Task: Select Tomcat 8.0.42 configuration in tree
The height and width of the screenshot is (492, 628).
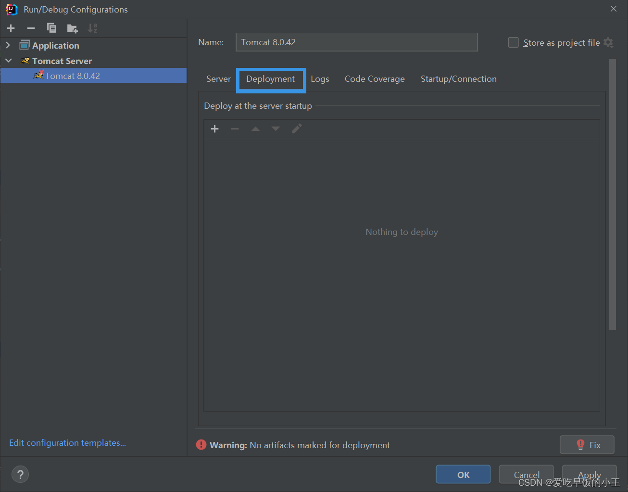Action: click(x=93, y=76)
